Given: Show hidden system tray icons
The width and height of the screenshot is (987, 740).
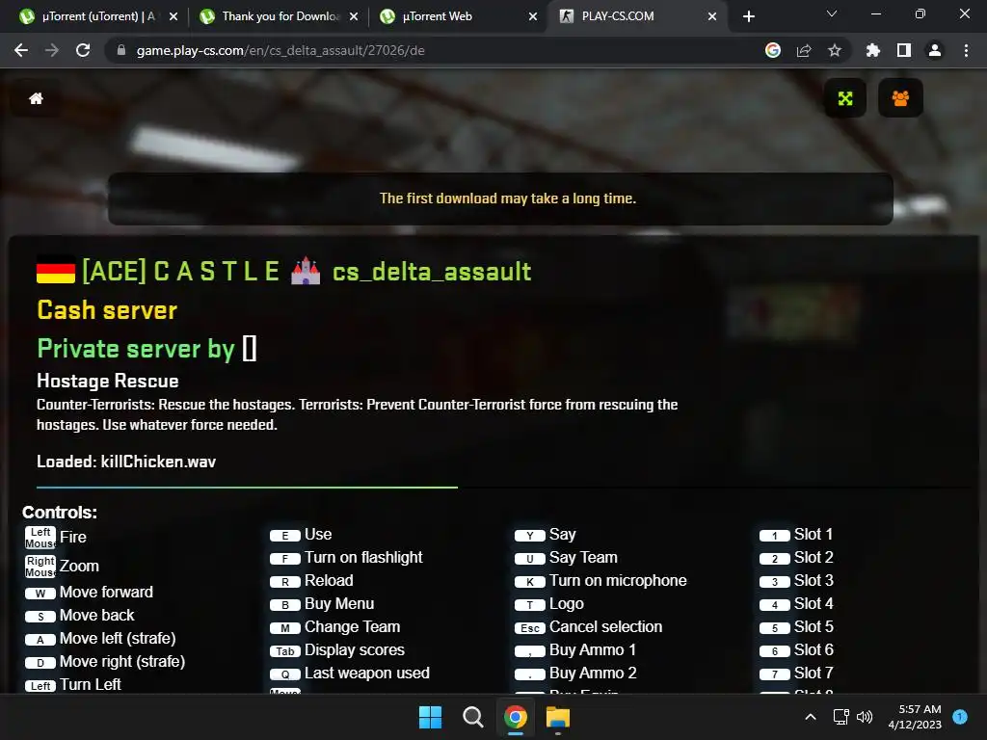Looking at the screenshot, I should (811, 717).
